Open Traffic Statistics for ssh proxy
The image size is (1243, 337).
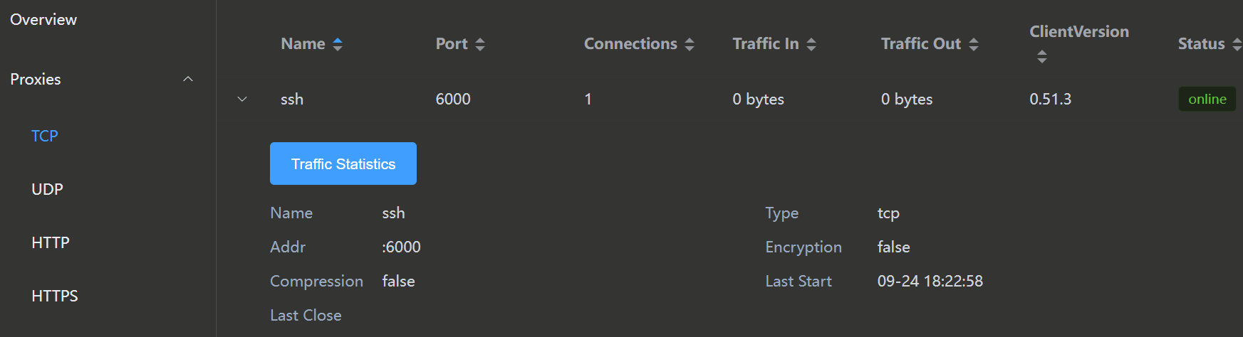pos(343,164)
